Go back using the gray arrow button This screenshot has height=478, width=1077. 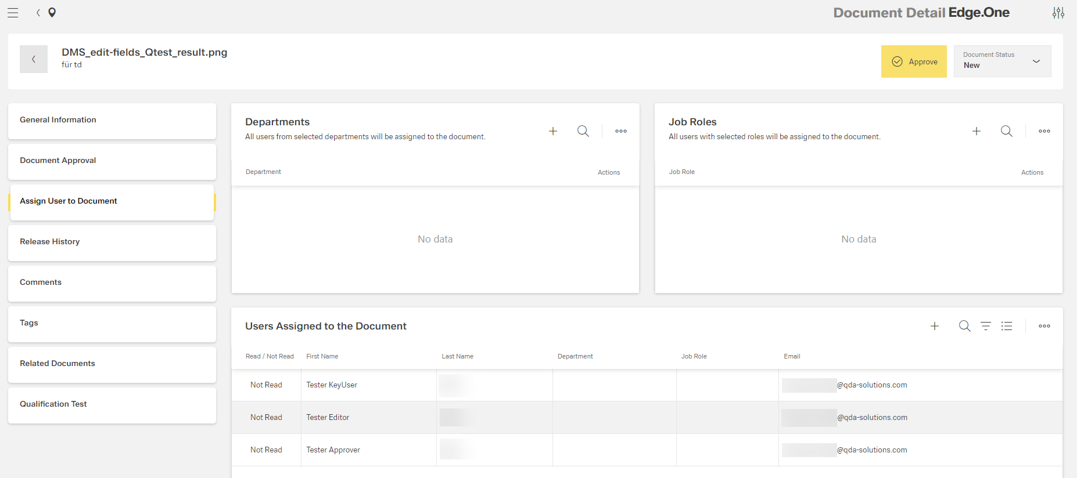click(34, 59)
